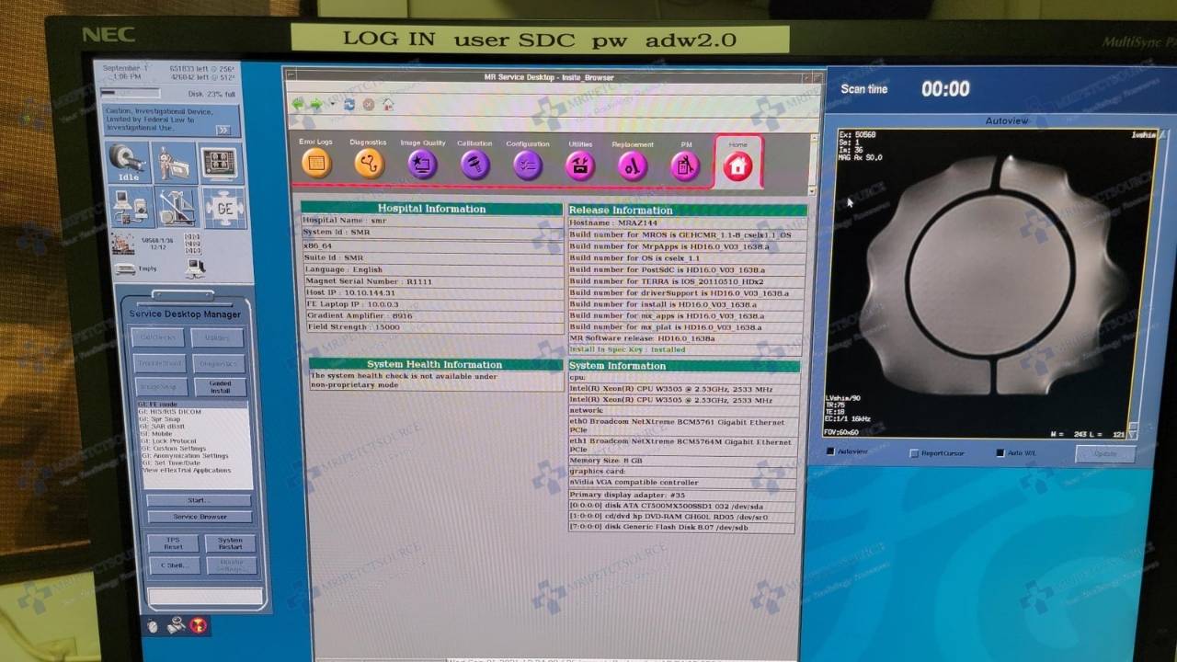Reload the Insite Browser page
1177x662 pixels.
point(349,104)
